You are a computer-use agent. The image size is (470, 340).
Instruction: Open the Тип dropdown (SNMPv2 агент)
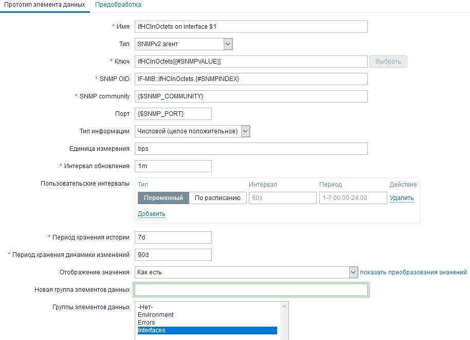coord(184,44)
